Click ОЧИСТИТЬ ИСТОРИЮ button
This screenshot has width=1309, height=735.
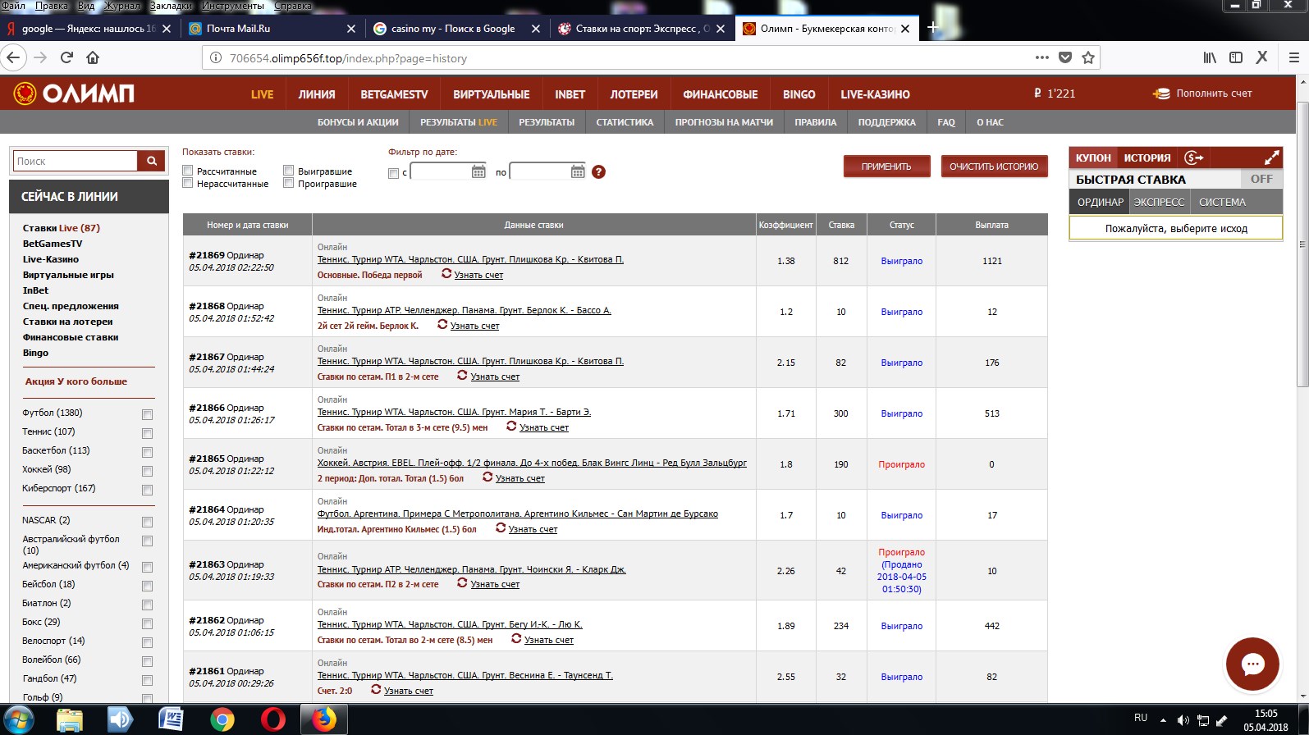(x=994, y=167)
